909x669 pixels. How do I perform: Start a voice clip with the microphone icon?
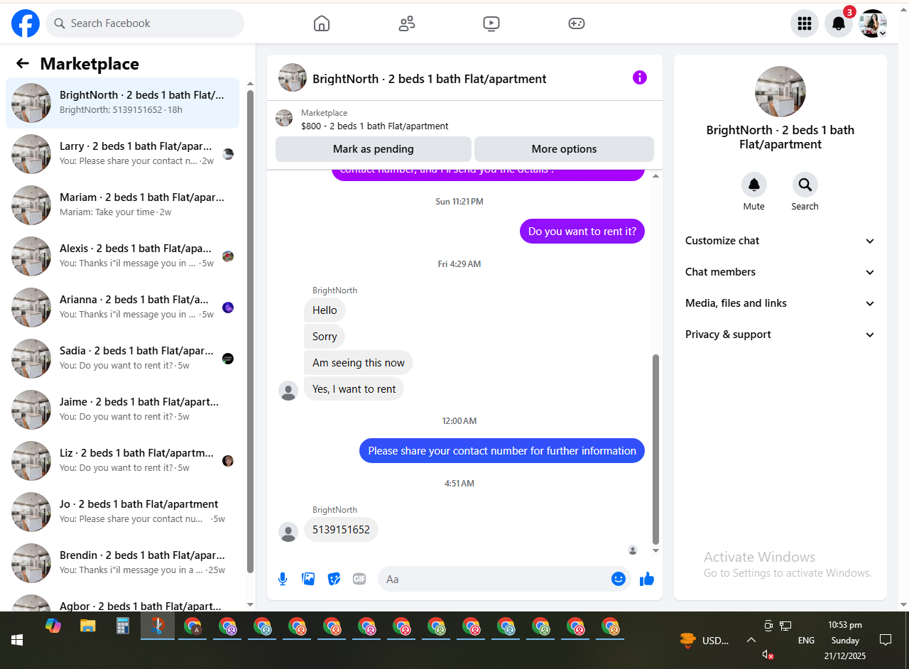(283, 579)
